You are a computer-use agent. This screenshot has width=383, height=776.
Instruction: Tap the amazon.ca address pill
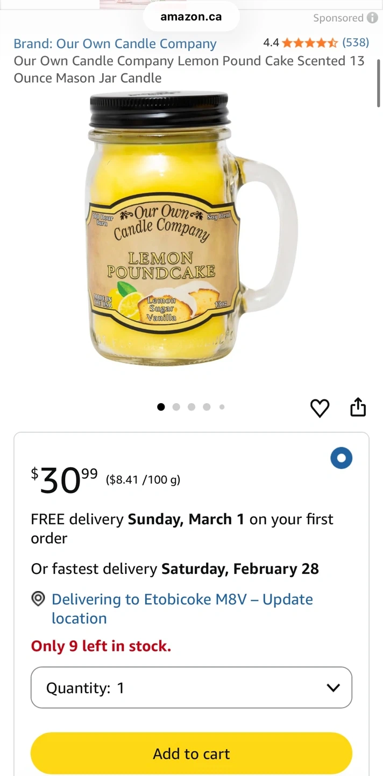pyautogui.click(x=191, y=17)
